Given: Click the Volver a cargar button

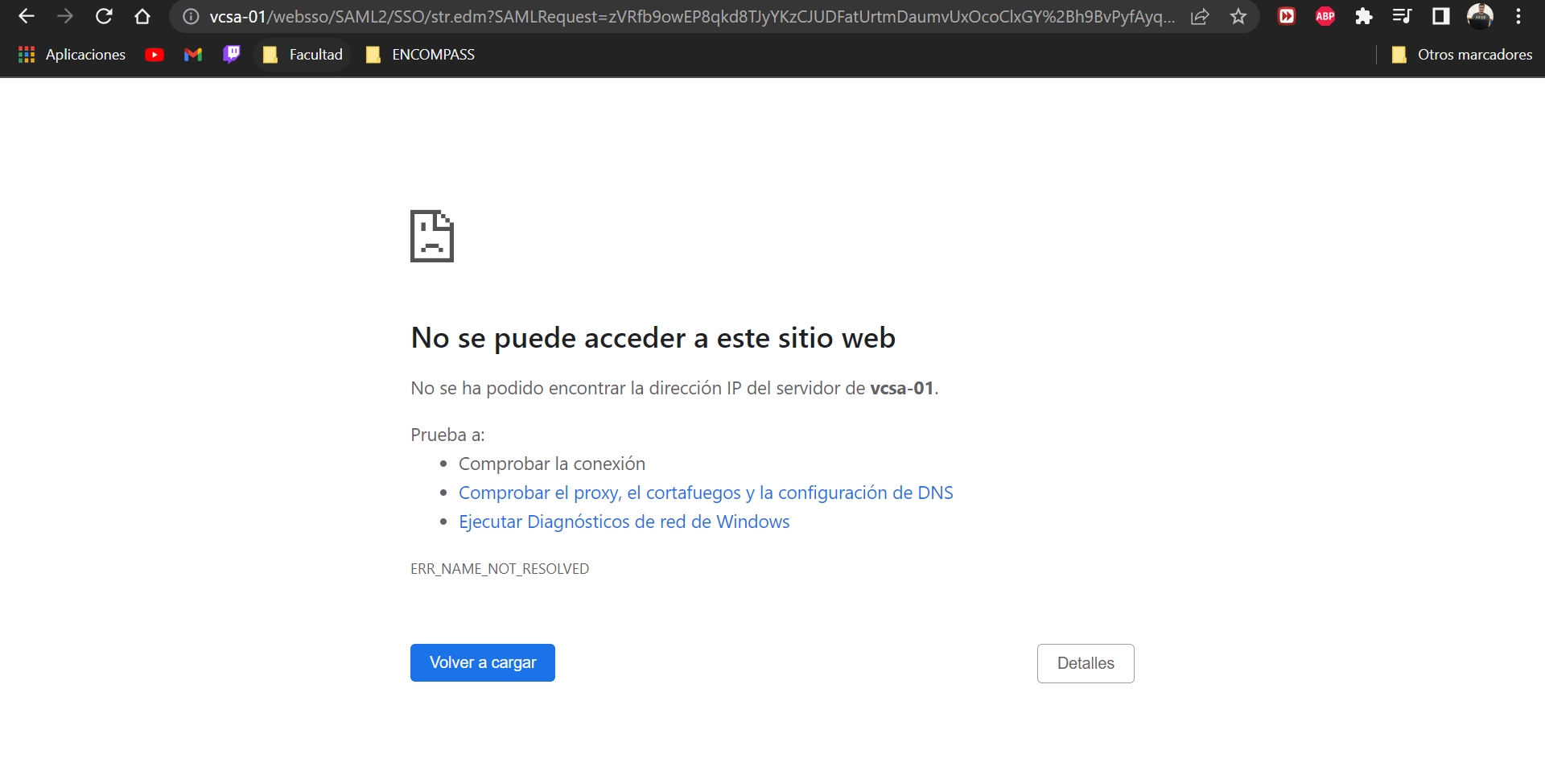Looking at the screenshot, I should coord(483,662).
